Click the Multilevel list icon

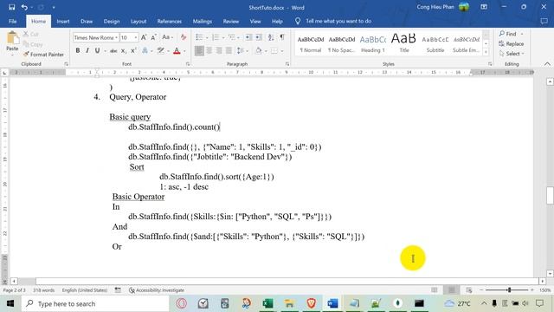[232, 37]
